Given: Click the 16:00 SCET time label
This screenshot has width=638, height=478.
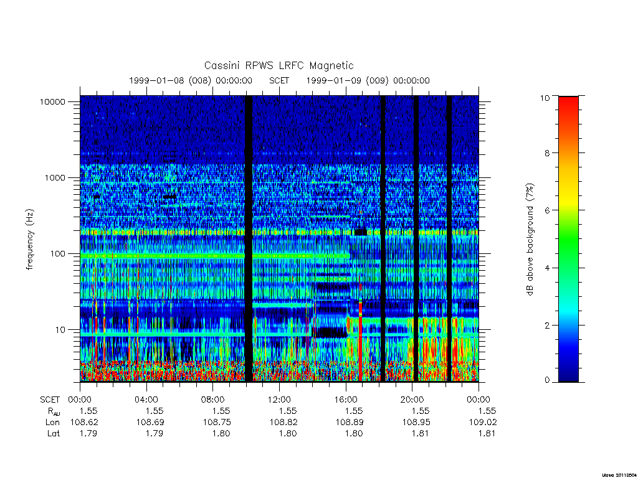Looking at the screenshot, I should point(346,400).
